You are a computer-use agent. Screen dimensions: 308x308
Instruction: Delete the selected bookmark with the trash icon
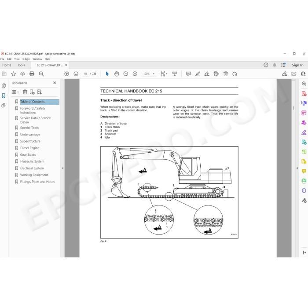pyautogui.click(x=25, y=92)
